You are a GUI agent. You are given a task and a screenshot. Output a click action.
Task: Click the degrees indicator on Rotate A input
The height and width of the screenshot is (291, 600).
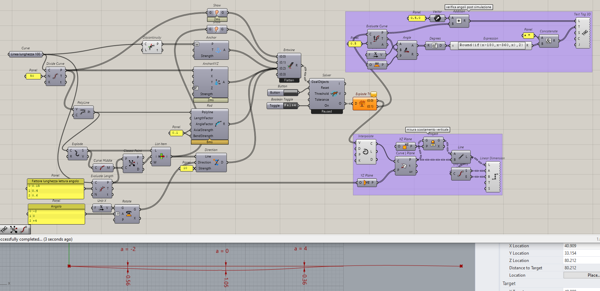[118, 214]
